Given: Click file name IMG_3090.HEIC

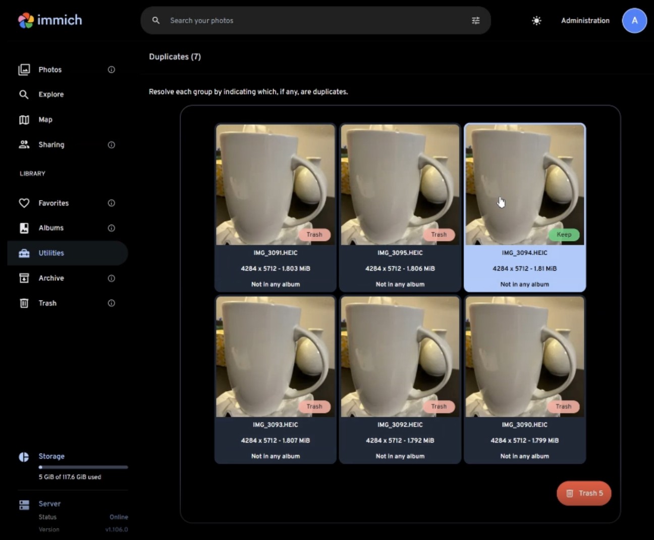Looking at the screenshot, I should pos(525,425).
